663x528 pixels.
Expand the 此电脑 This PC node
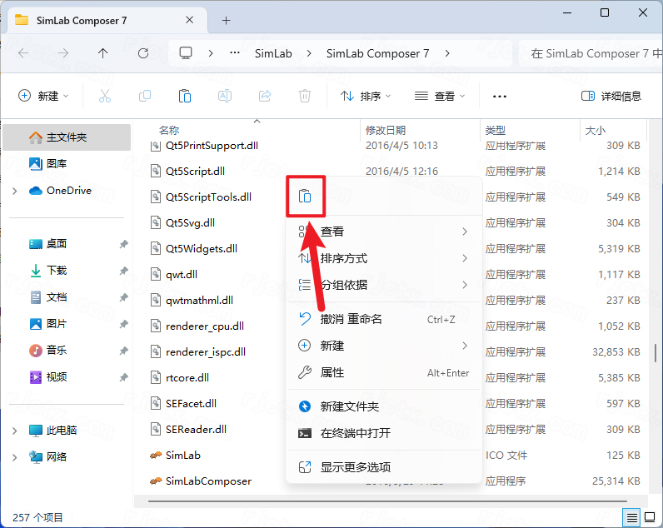[x=15, y=431]
